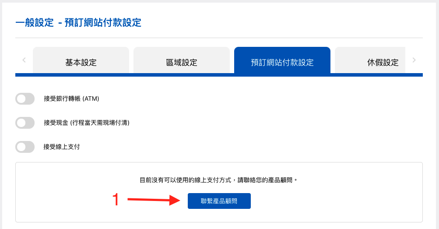The width and height of the screenshot is (439, 229).
Task: Click the right chevron to show more tabs
Action: (x=414, y=60)
